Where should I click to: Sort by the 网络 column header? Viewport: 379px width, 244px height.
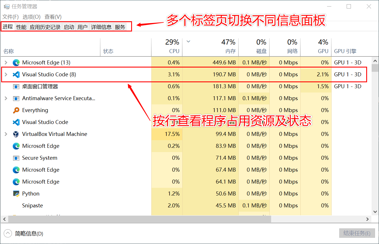pos(285,47)
